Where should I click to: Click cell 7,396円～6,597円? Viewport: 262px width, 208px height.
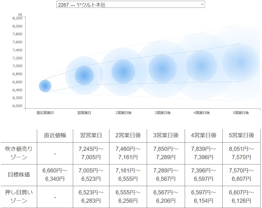pos(204,175)
